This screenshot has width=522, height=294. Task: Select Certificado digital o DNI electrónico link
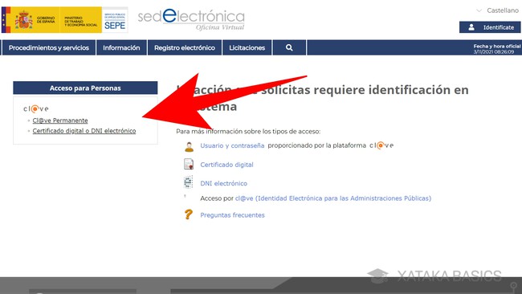(x=84, y=131)
